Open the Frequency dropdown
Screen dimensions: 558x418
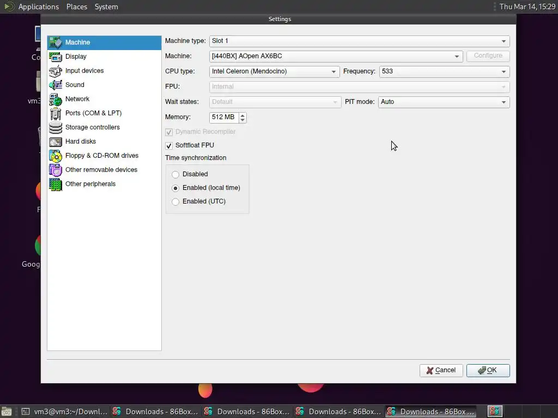click(x=445, y=71)
